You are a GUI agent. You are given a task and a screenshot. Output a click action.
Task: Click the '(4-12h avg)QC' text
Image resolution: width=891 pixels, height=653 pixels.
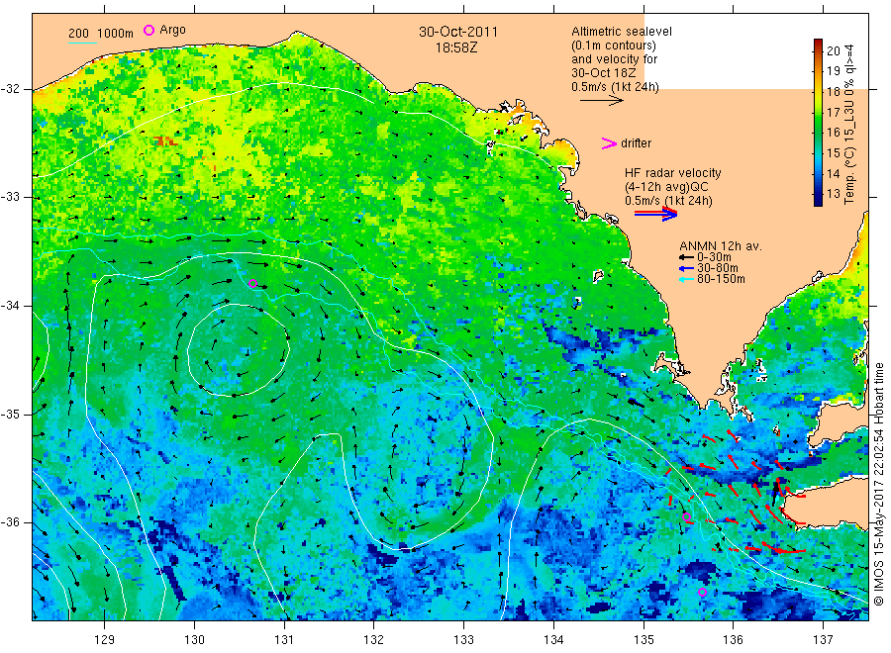(x=666, y=187)
